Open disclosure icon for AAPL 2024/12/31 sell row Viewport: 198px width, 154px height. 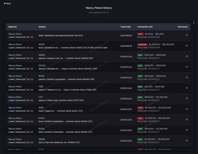click(x=186, y=109)
